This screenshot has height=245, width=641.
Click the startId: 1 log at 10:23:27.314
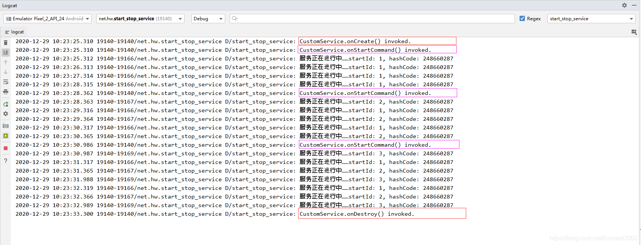coord(376,76)
